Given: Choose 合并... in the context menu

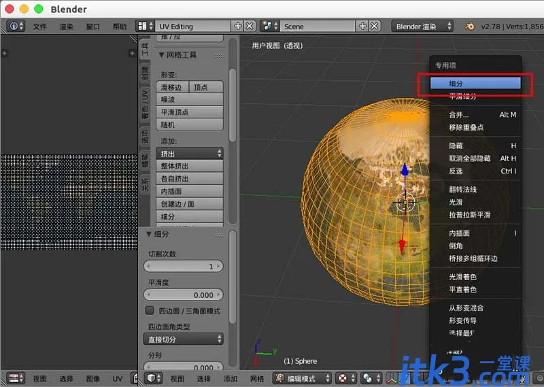Looking at the screenshot, I should [x=475, y=114].
